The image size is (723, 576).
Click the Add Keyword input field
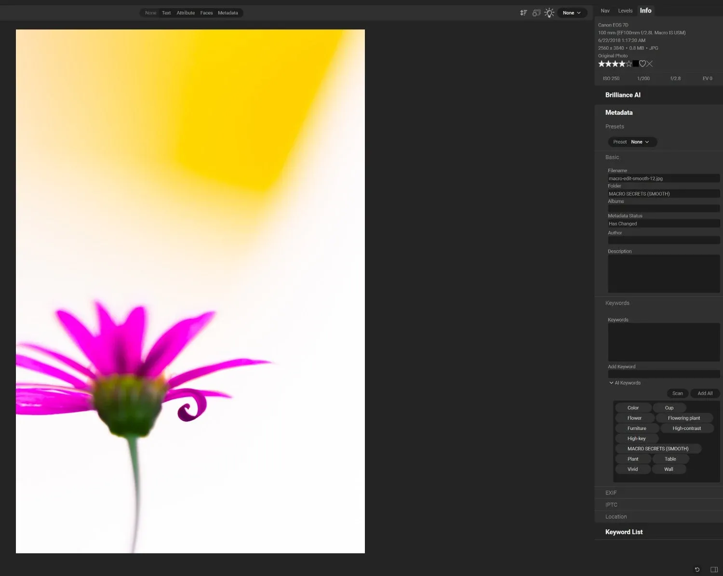point(664,374)
